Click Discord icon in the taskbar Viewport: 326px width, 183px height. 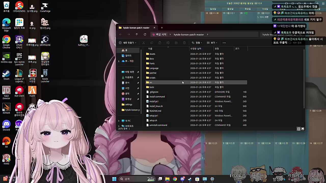pos(182,179)
